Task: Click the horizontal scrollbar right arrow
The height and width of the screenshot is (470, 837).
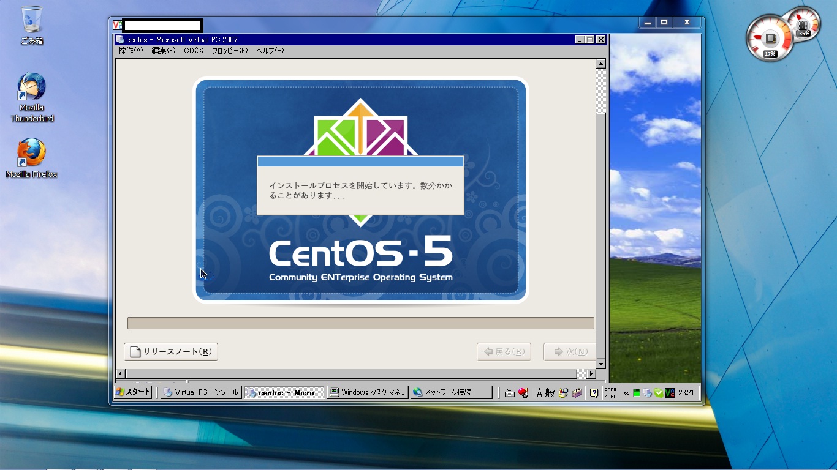Action: tap(591, 373)
